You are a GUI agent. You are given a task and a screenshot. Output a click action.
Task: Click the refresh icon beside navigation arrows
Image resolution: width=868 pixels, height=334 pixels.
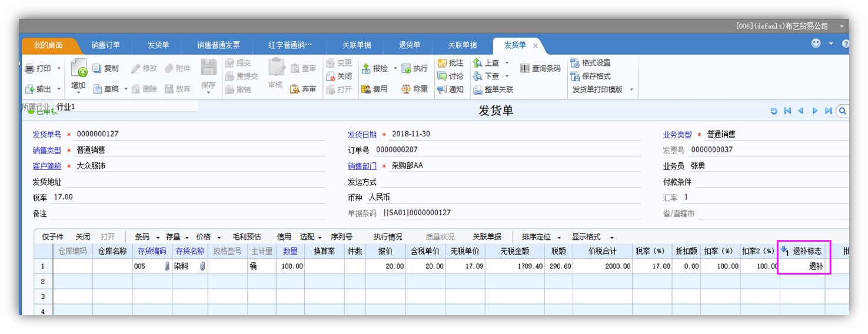tap(774, 111)
